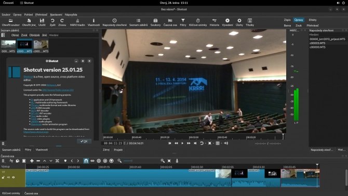Click the timeline paste icon
Viewport: 348px width, 196px height.
pos(24,161)
